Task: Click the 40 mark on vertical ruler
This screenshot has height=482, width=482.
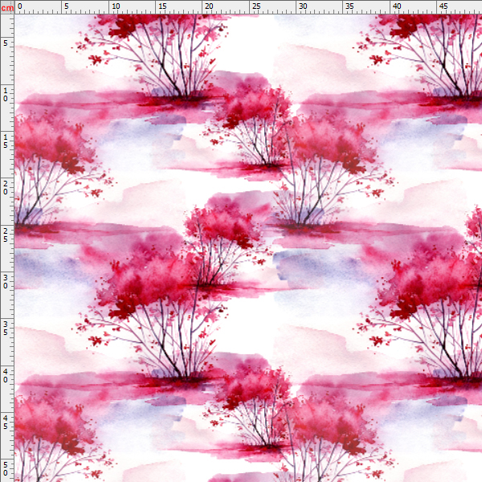Action: [6, 376]
